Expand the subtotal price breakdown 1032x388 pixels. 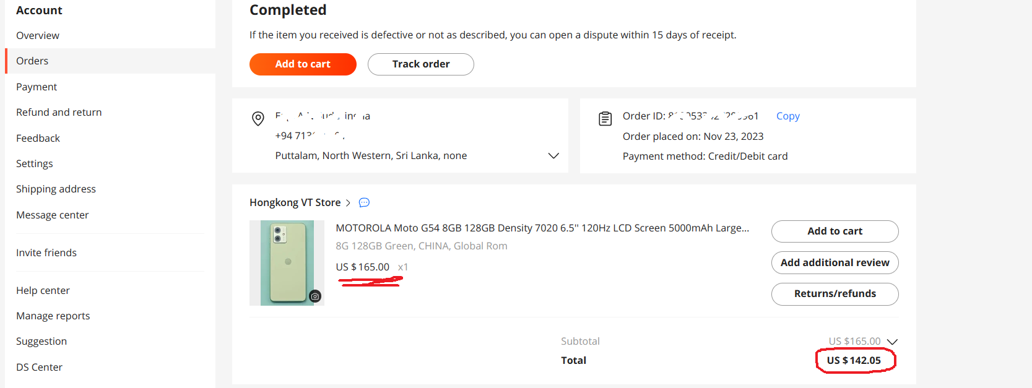point(892,342)
